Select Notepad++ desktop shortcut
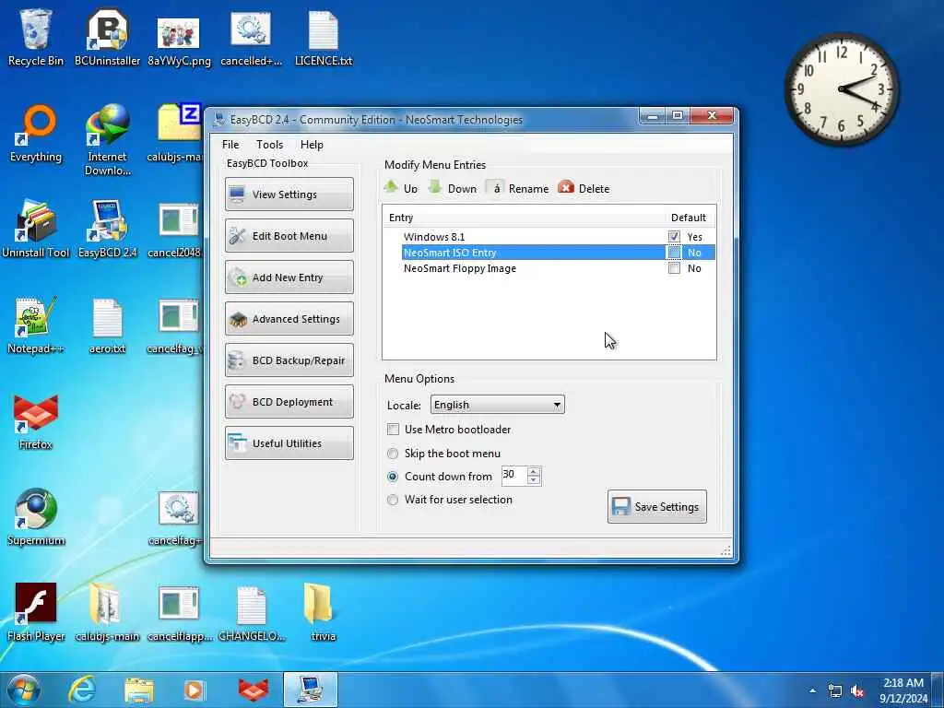Image resolution: width=944 pixels, height=708 pixels. 36,325
